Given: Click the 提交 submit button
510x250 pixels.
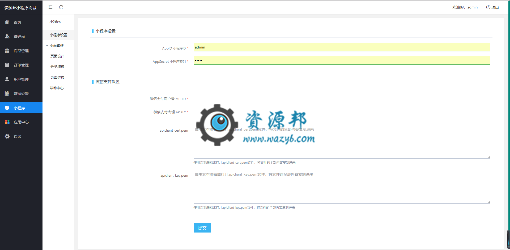Looking at the screenshot, I should click(x=202, y=228).
